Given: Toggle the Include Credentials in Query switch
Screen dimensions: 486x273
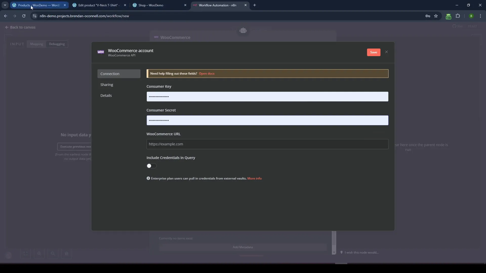Looking at the screenshot, I should [x=151, y=166].
